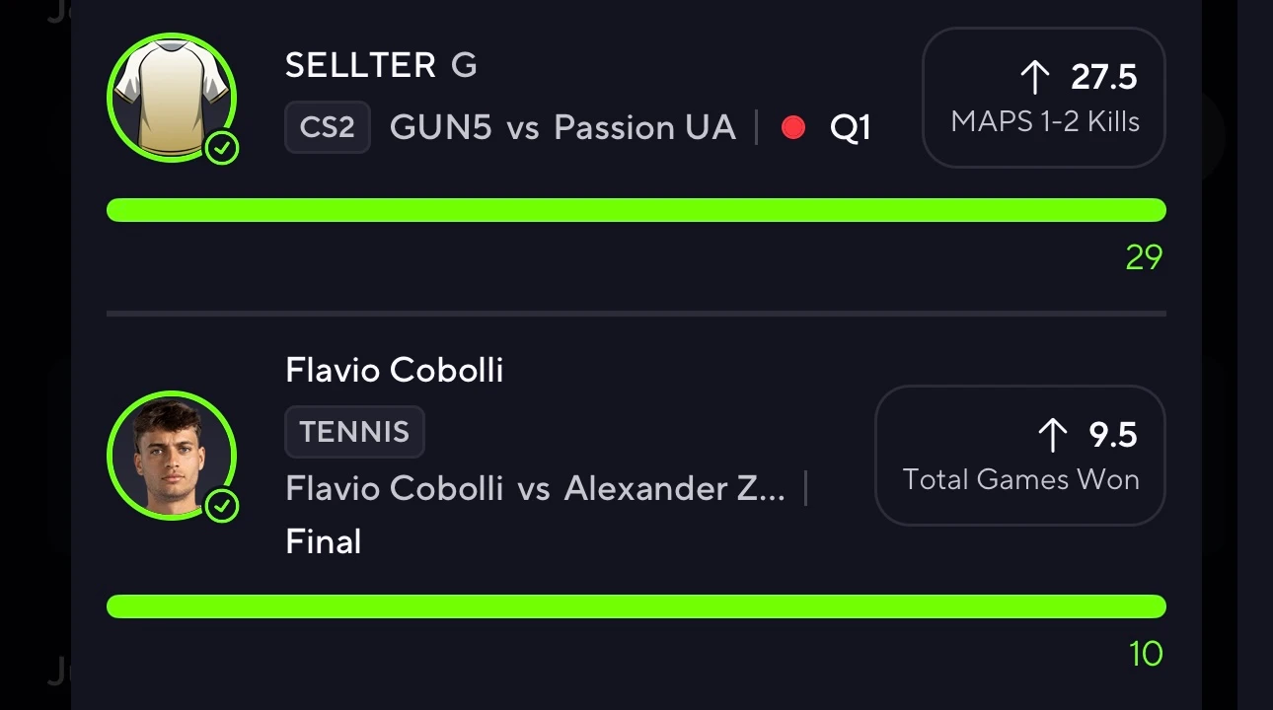Click the SELLTER G player name

tap(381, 66)
